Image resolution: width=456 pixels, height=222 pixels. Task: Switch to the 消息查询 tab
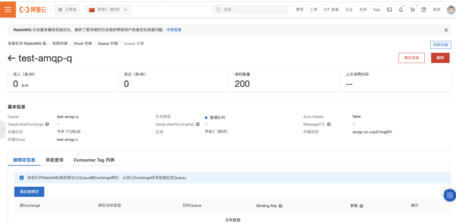(54, 160)
